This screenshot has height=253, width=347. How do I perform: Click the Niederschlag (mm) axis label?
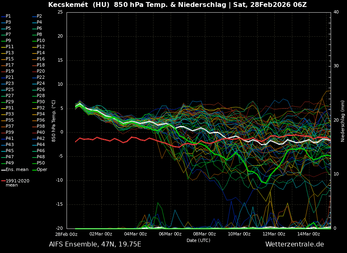click(343, 120)
